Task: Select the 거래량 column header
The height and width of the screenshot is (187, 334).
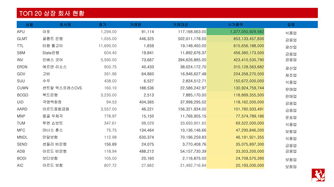Action: click(136, 24)
